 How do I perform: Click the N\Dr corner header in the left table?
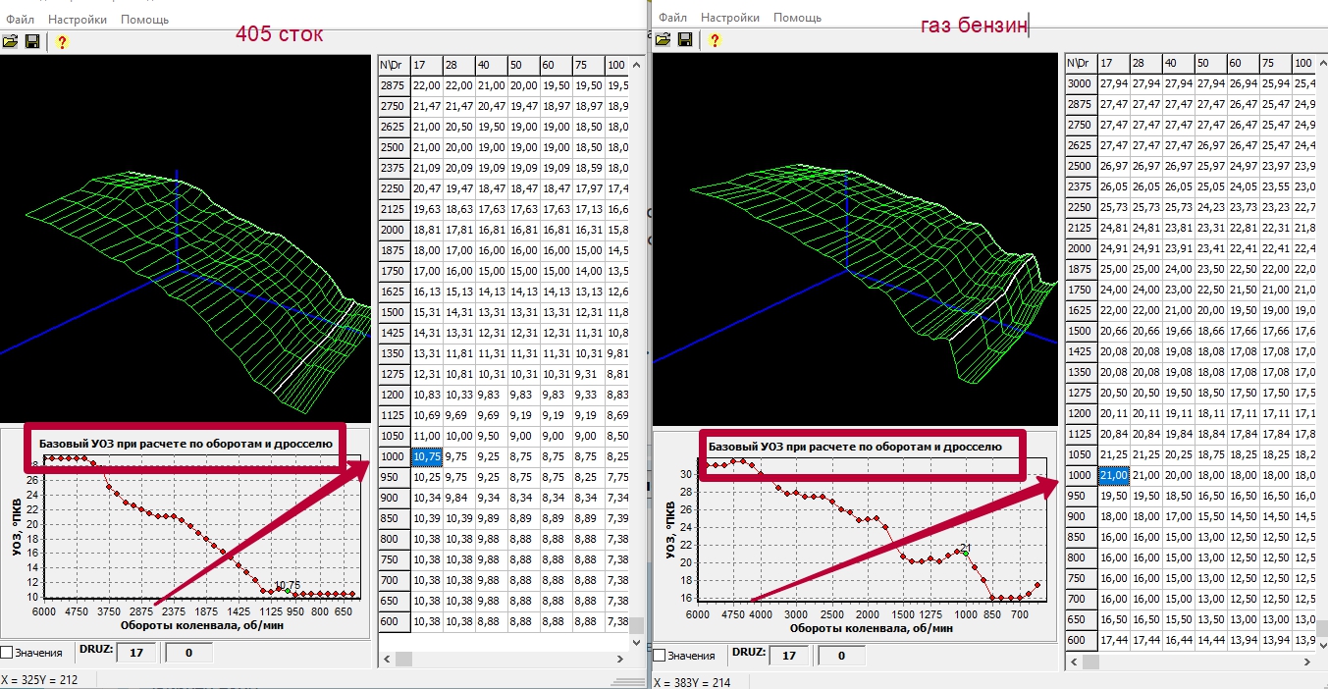click(394, 64)
